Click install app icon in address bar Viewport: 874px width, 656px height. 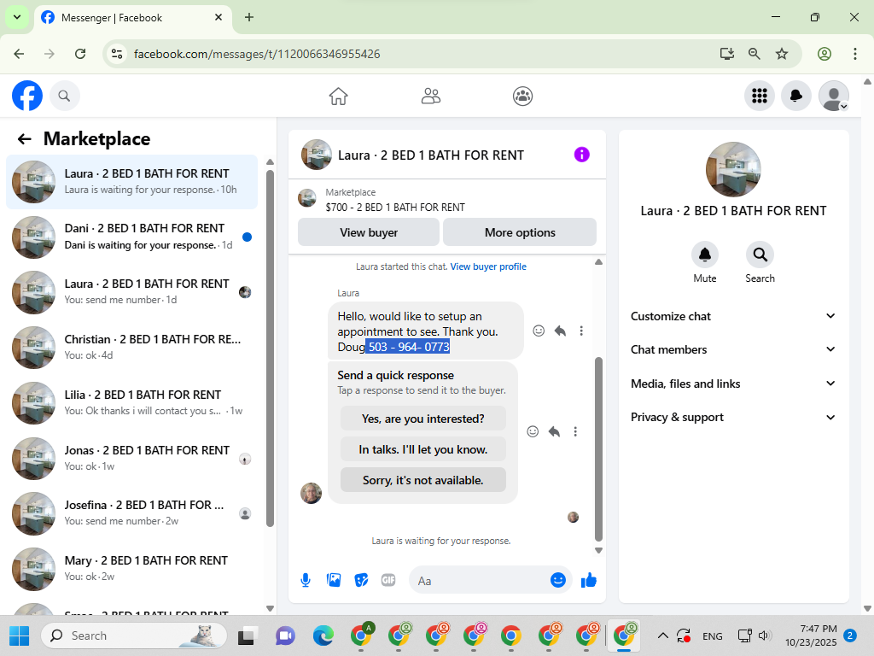tap(726, 54)
